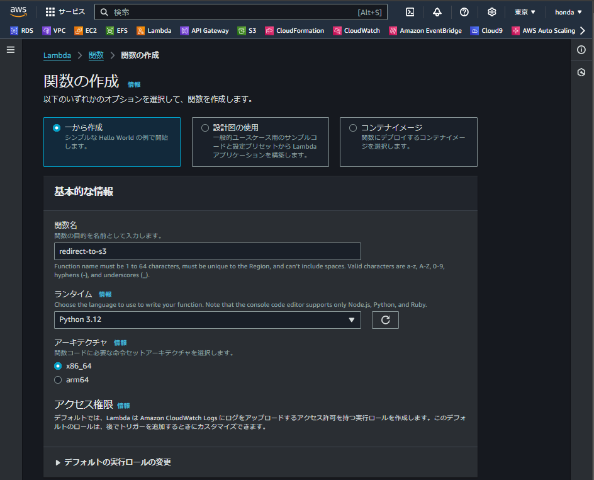Image resolution: width=594 pixels, height=480 pixels.
Task: Refresh the runtime list with the reload icon
Action: pyautogui.click(x=384, y=320)
